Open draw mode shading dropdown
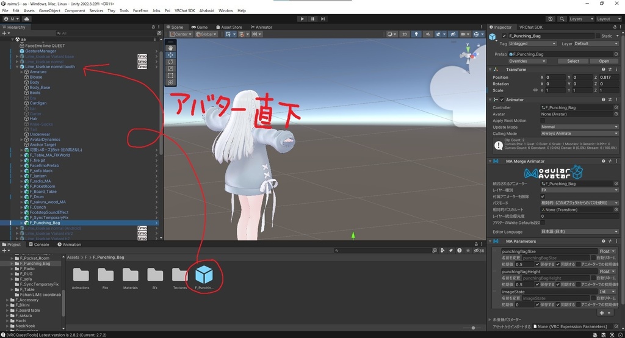The image size is (625, 338). click(x=391, y=34)
